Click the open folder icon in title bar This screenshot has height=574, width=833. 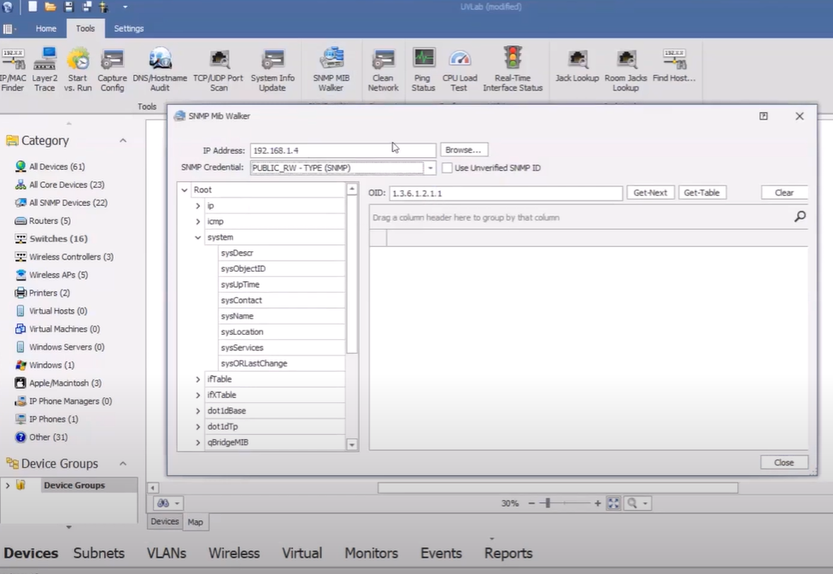(50, 7)
